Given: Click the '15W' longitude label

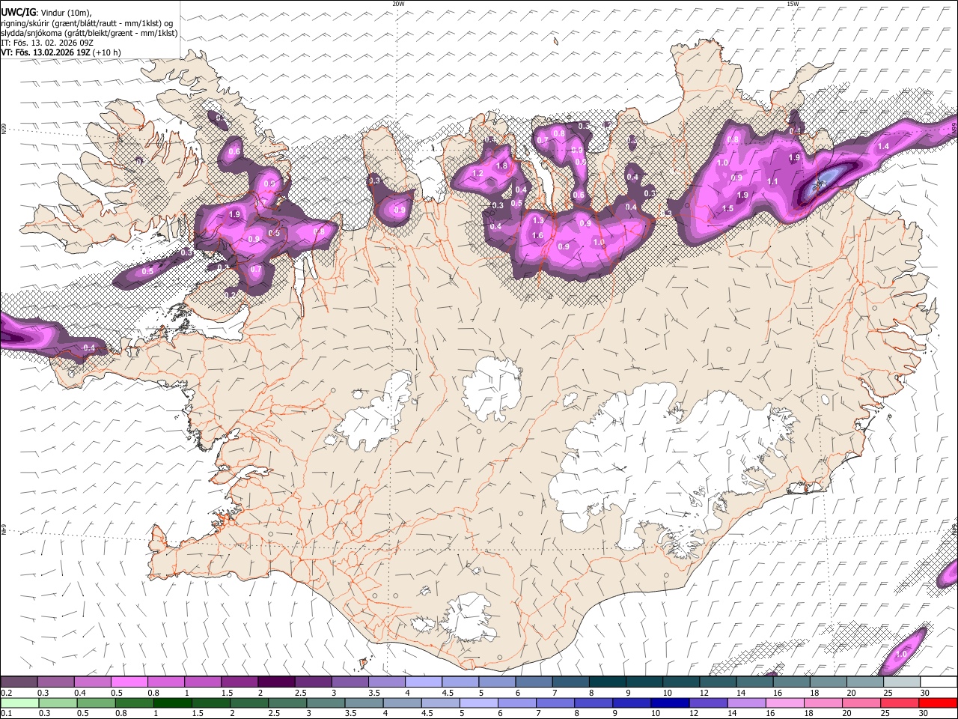Looking at the screenshot, I should click(793, 4).
